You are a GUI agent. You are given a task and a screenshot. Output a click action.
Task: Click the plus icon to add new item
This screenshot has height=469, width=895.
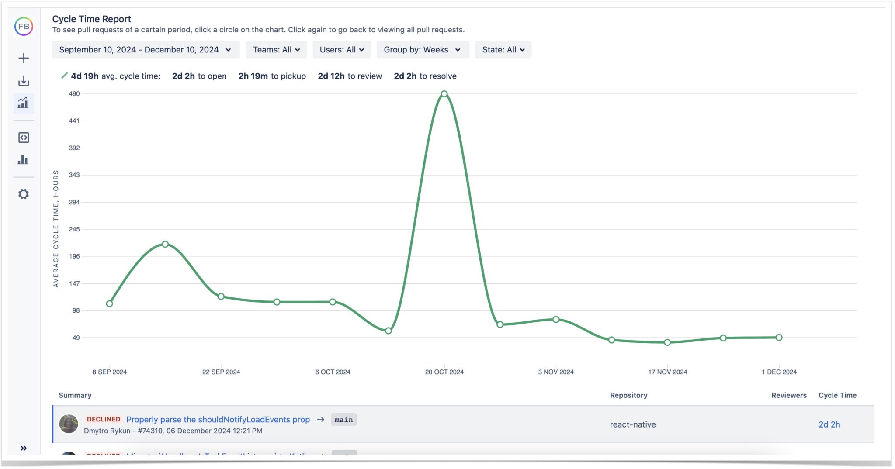24,57
